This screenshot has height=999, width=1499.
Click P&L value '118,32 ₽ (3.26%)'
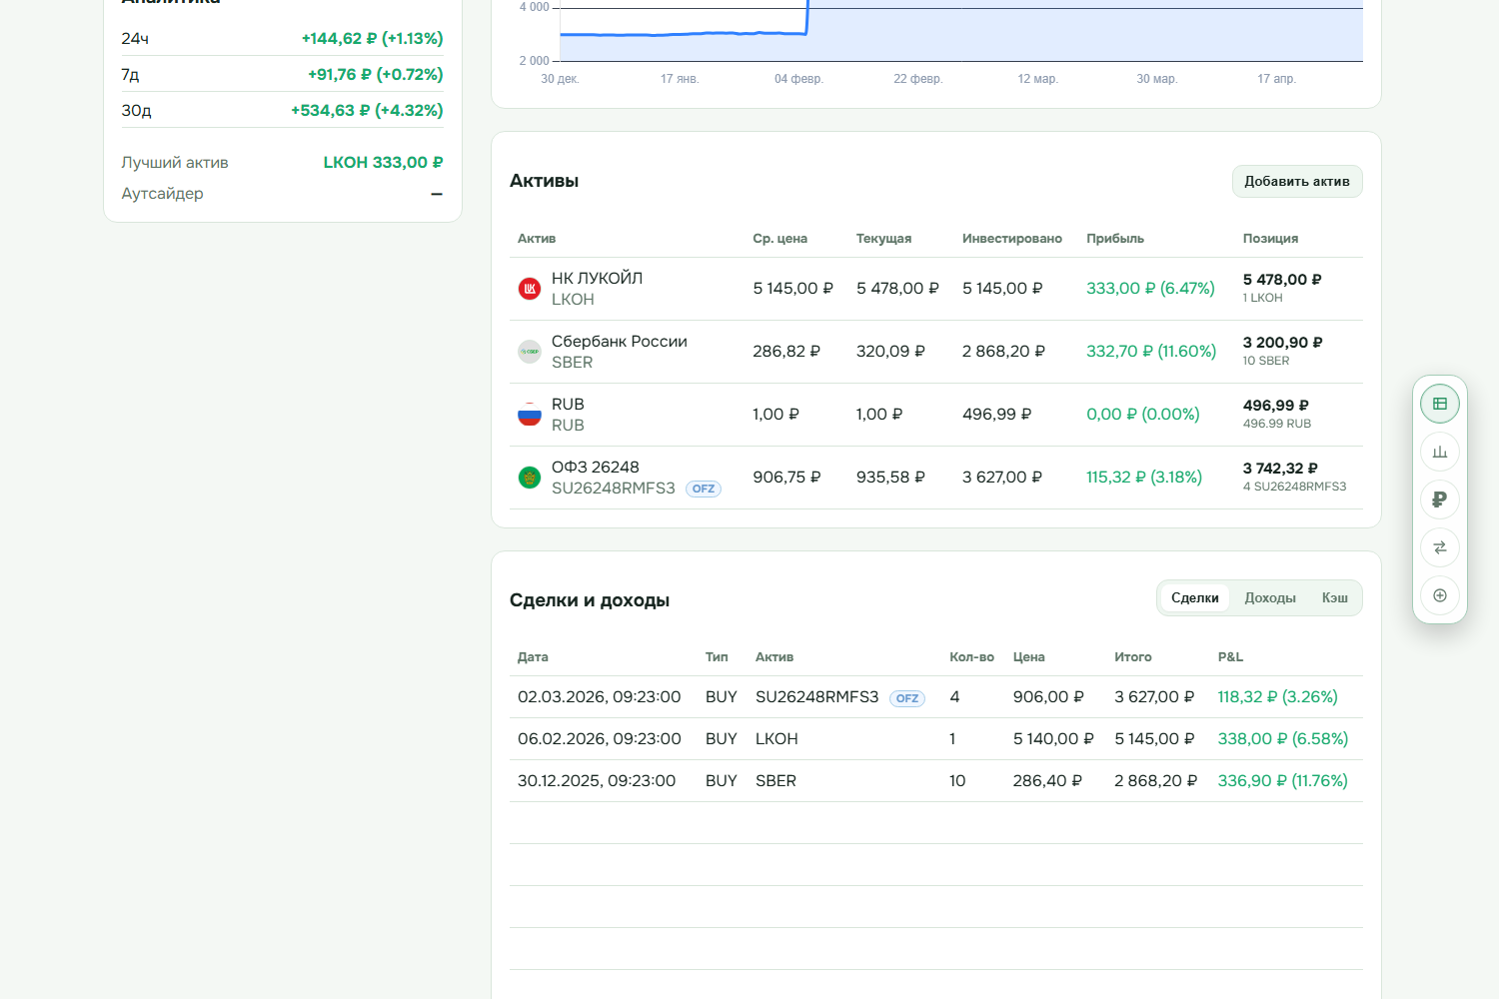[x=1277, y=696]
